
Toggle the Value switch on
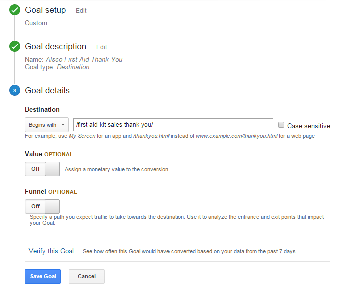coord(42,169)
